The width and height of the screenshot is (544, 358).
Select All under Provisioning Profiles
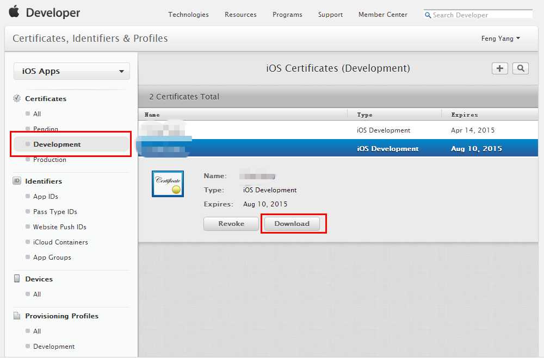[37, 331]
